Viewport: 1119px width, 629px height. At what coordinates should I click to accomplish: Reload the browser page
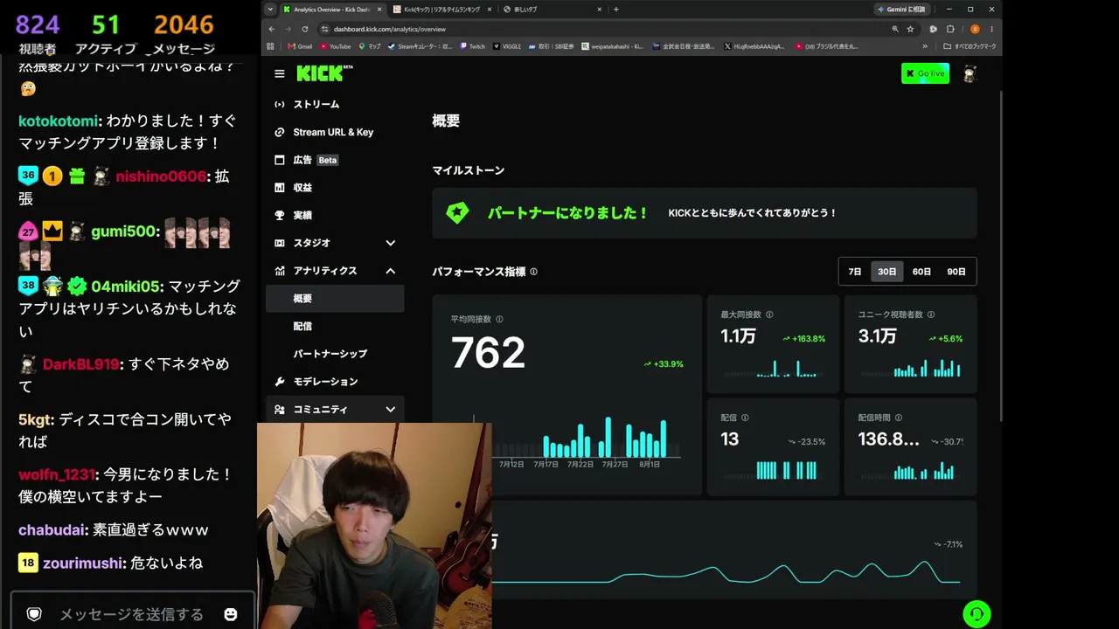pos(304,29)
